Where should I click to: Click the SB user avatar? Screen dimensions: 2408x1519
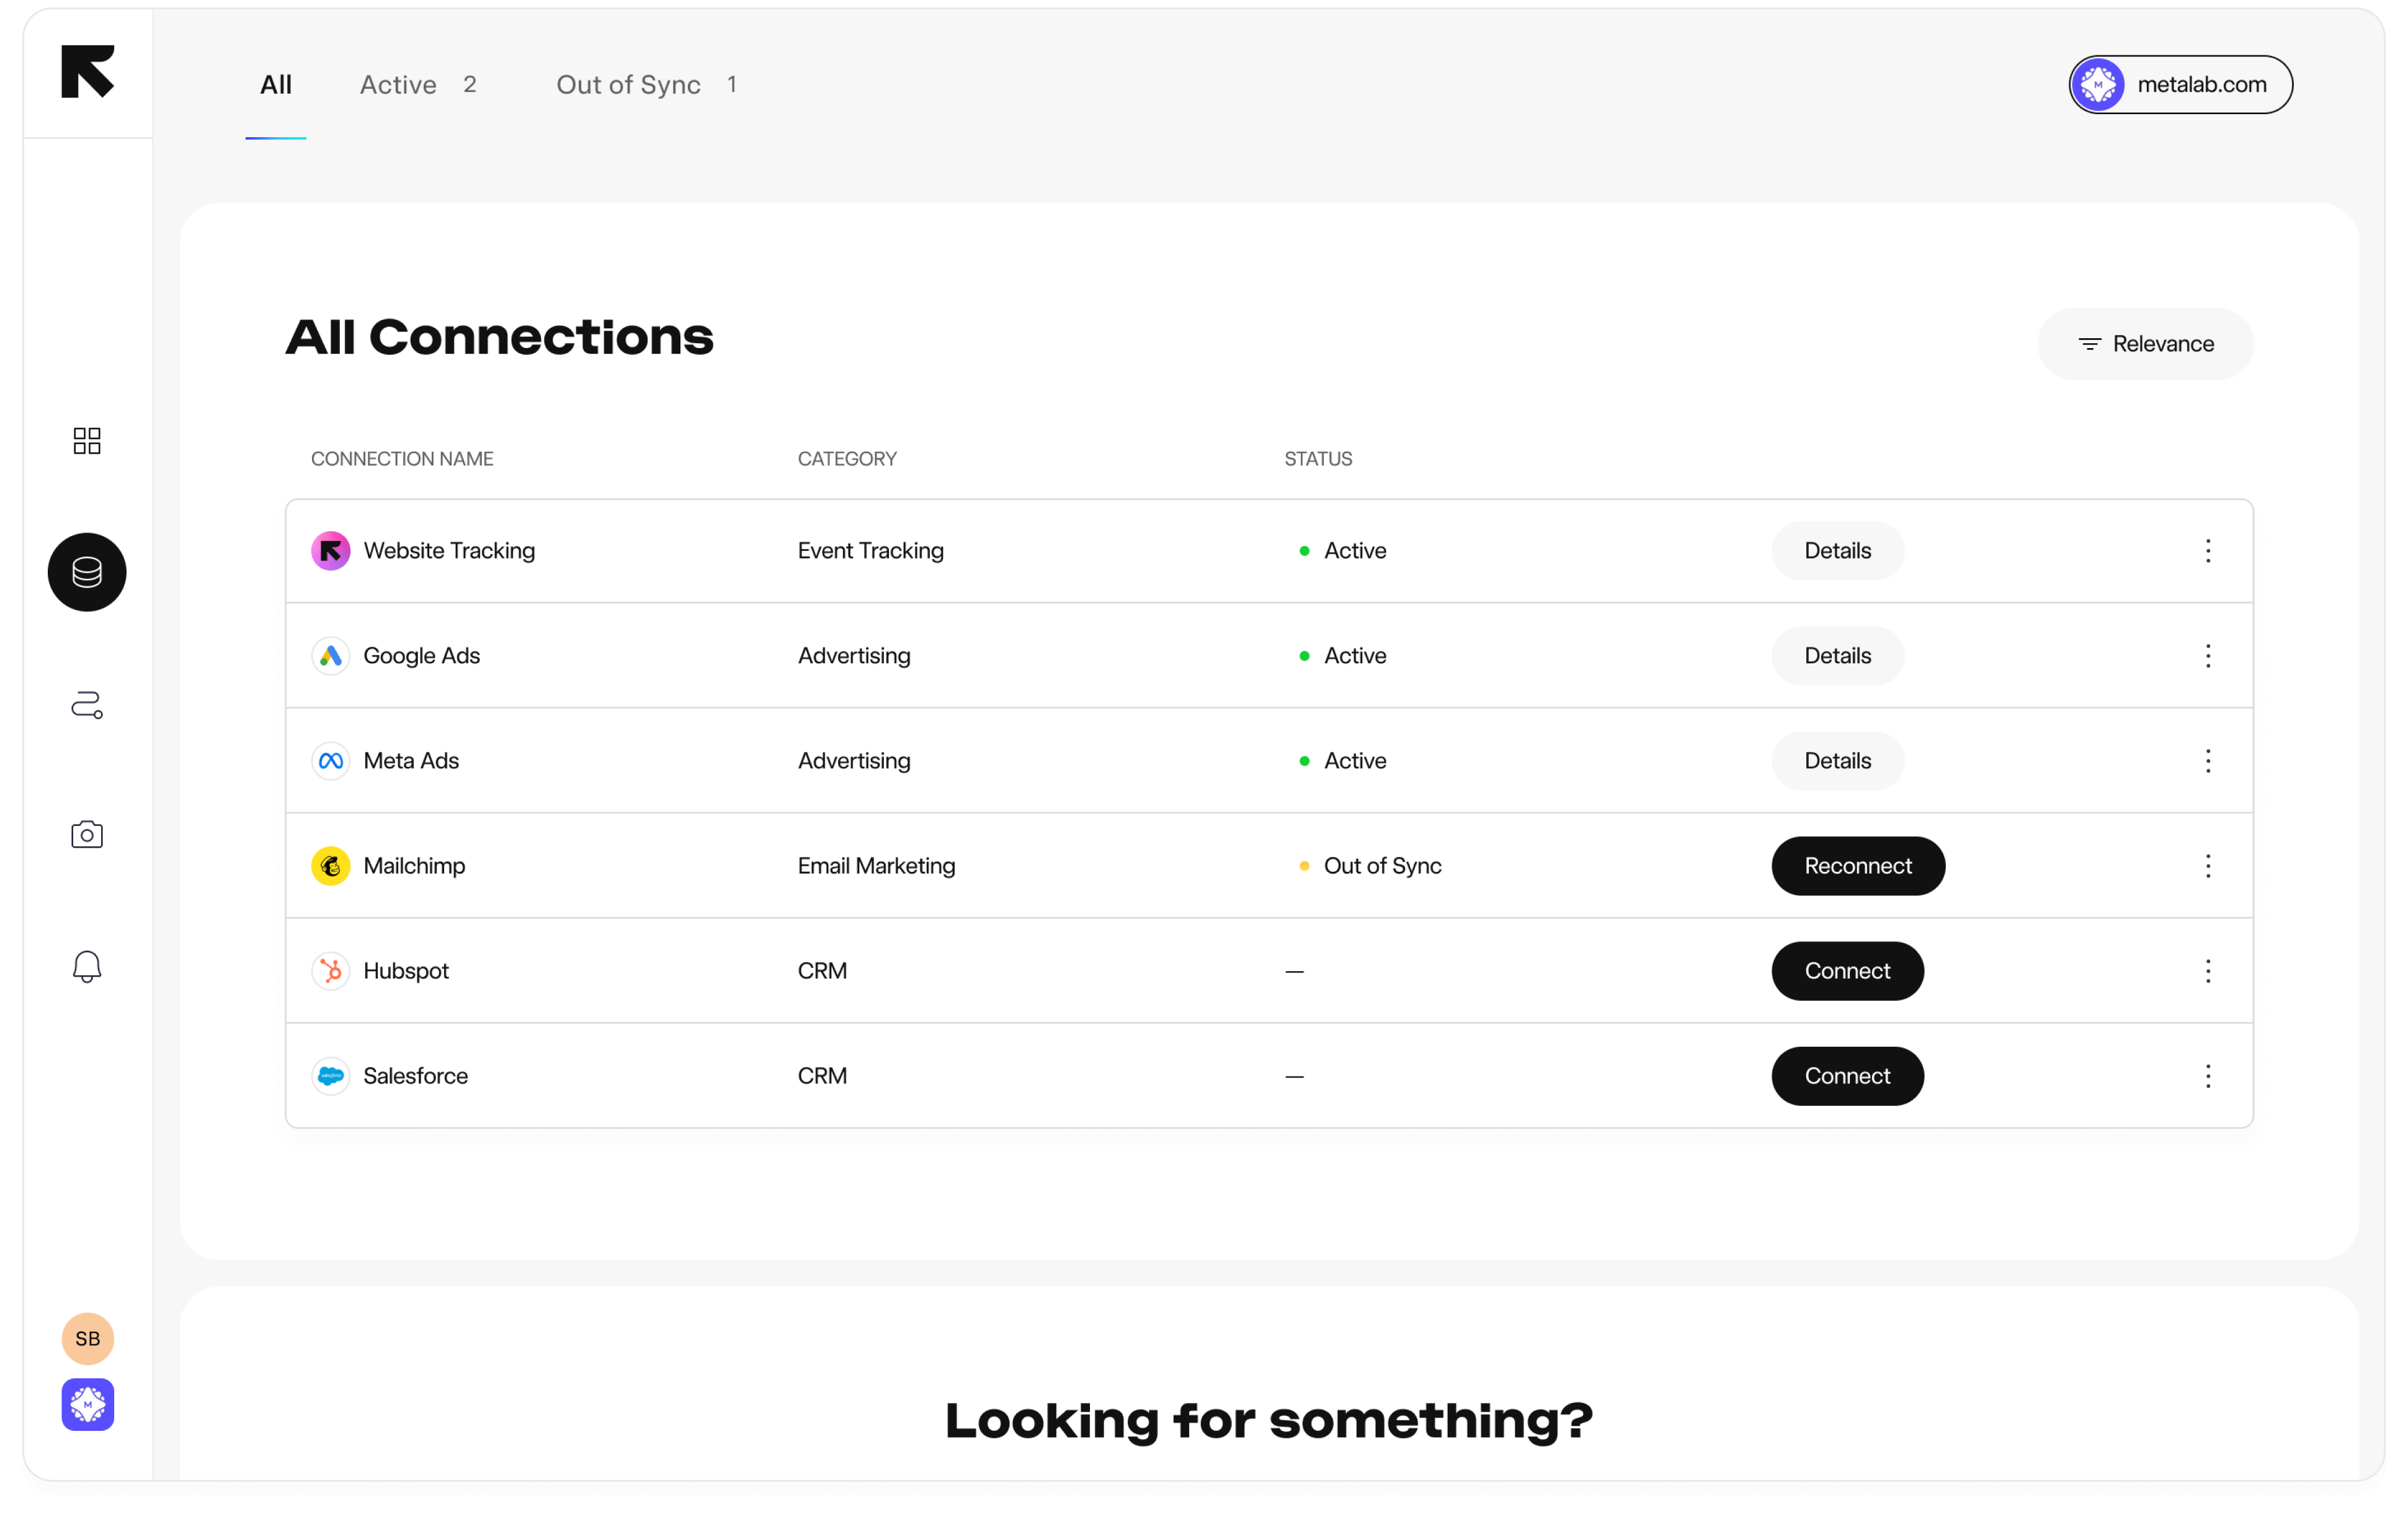click(87, 1339)
